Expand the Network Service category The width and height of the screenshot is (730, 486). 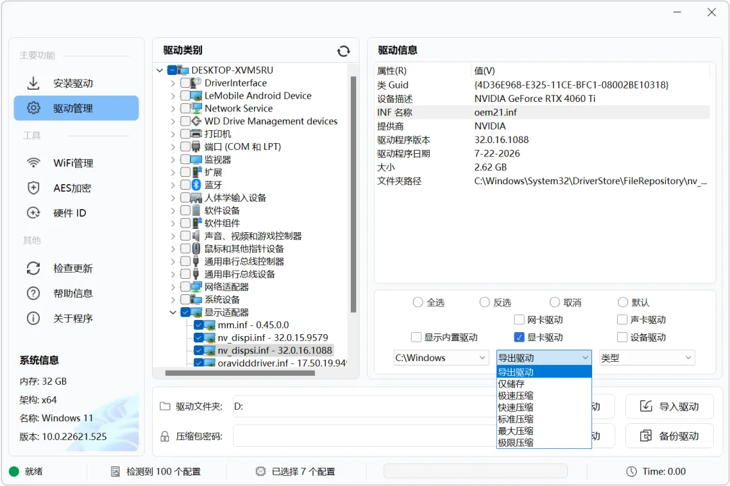(x=173, y=109)
